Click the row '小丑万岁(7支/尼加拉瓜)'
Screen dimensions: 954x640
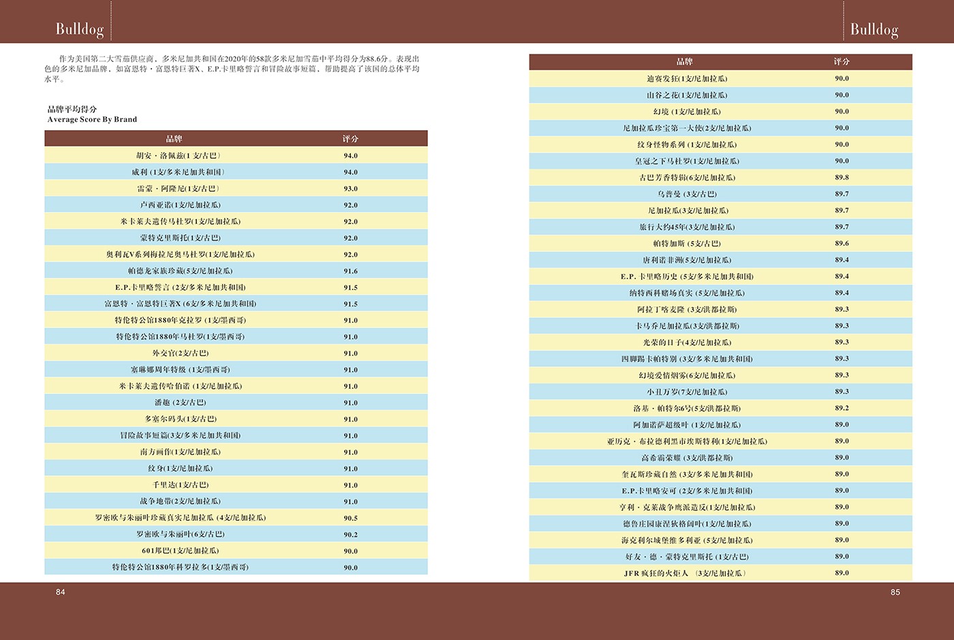720,391
